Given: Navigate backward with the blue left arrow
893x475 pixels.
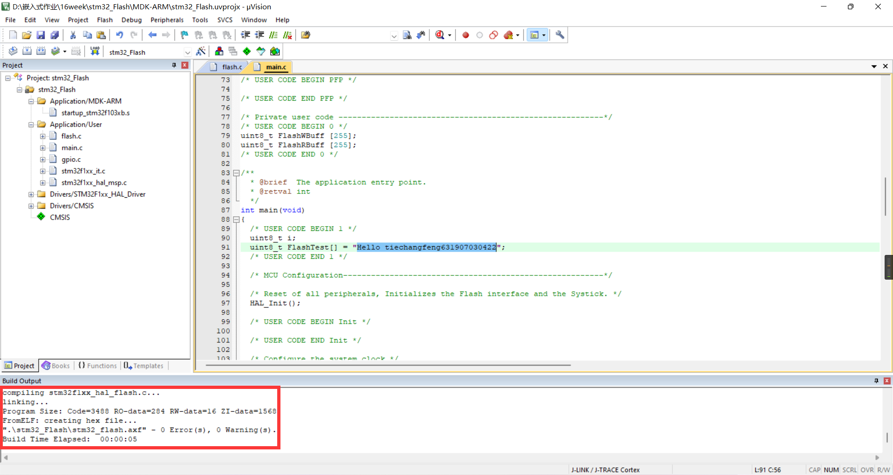Looking at the screenshot, I should [152, 35].
